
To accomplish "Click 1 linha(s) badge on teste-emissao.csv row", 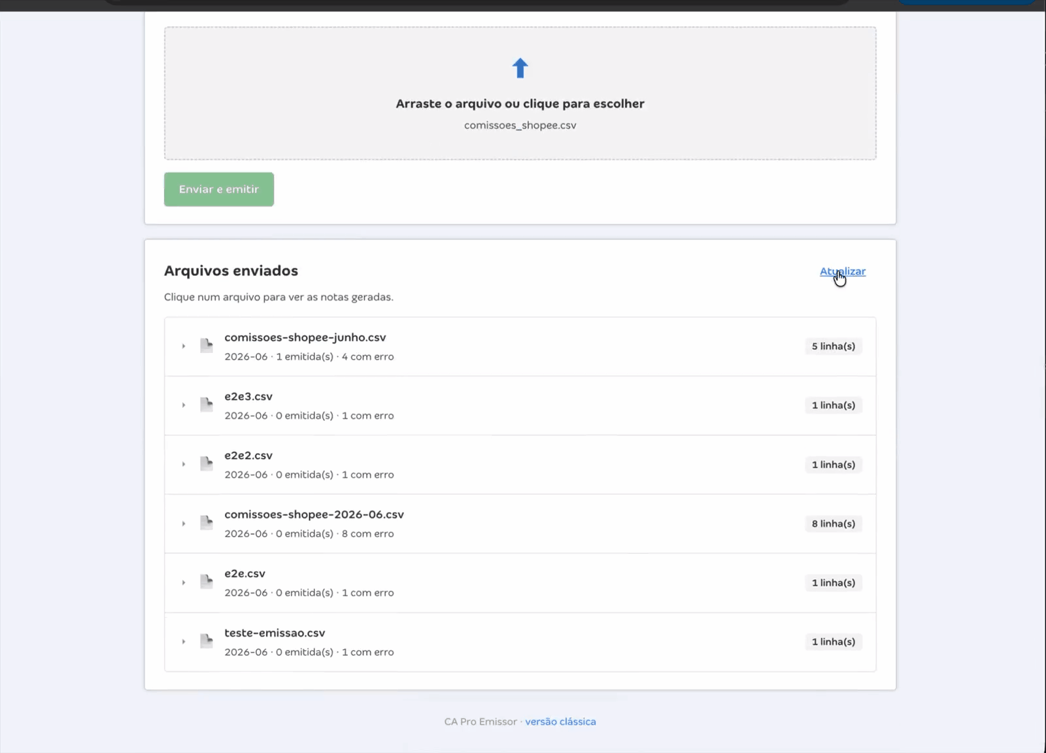I will 834,642.
